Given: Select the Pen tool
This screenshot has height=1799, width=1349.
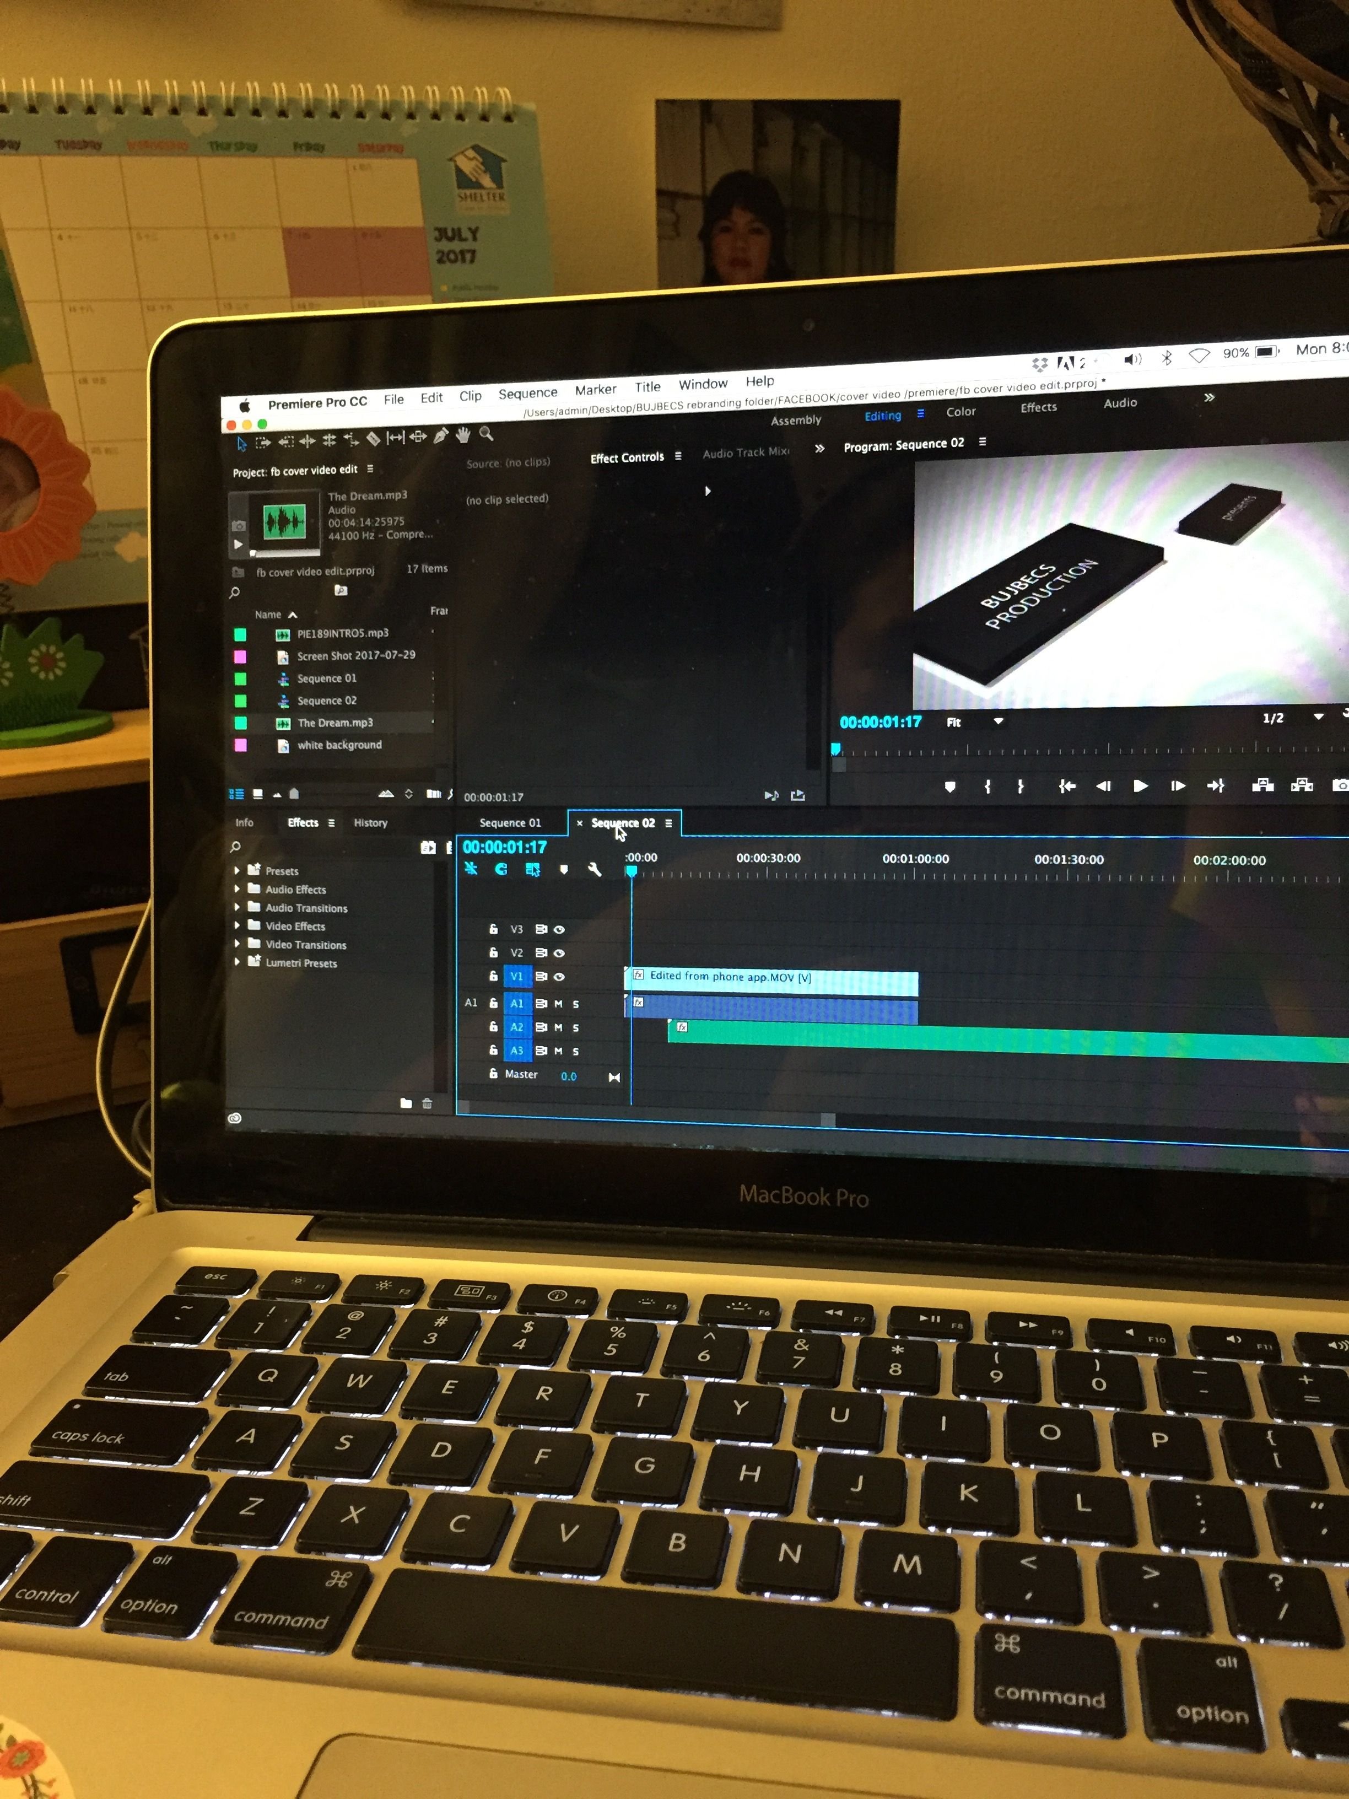Looking at the screenshot, I should tap(441, 436).
